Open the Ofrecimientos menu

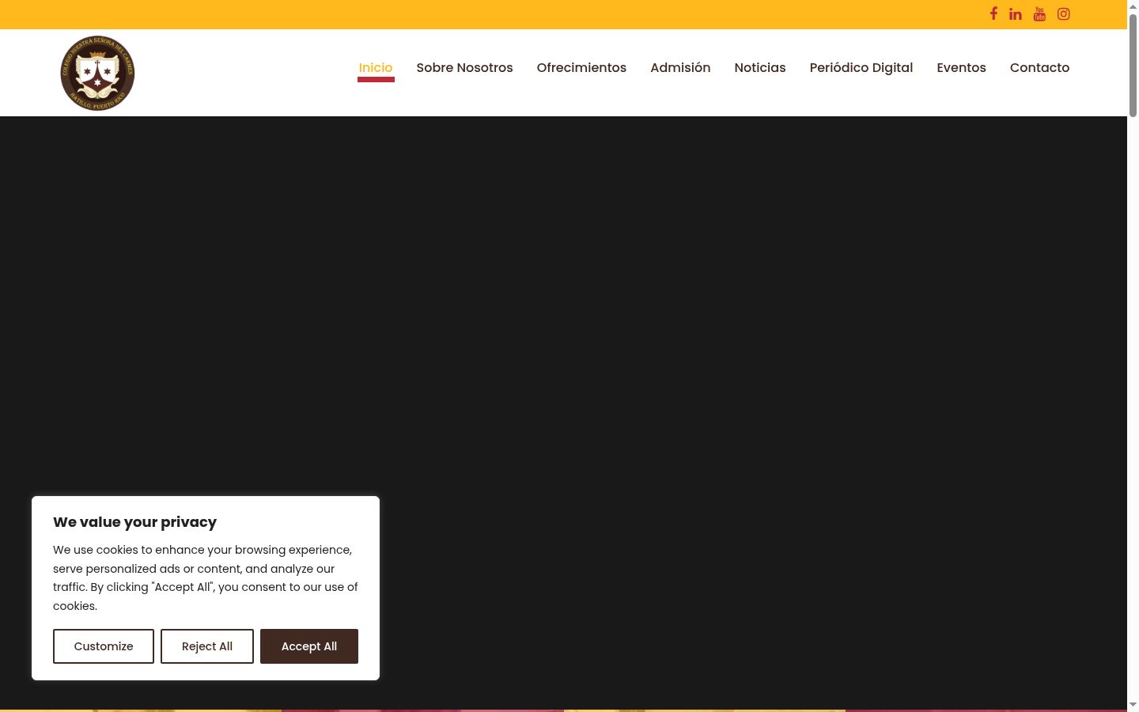tap(581, 68)
